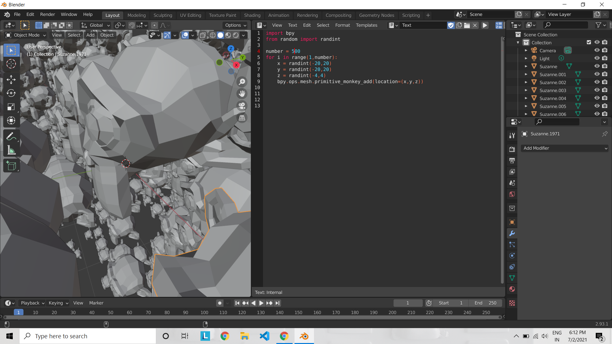The width and height of the screenshot is (612, 344).
Task: Select the Add Cube tool
Action: pos(11,166)
